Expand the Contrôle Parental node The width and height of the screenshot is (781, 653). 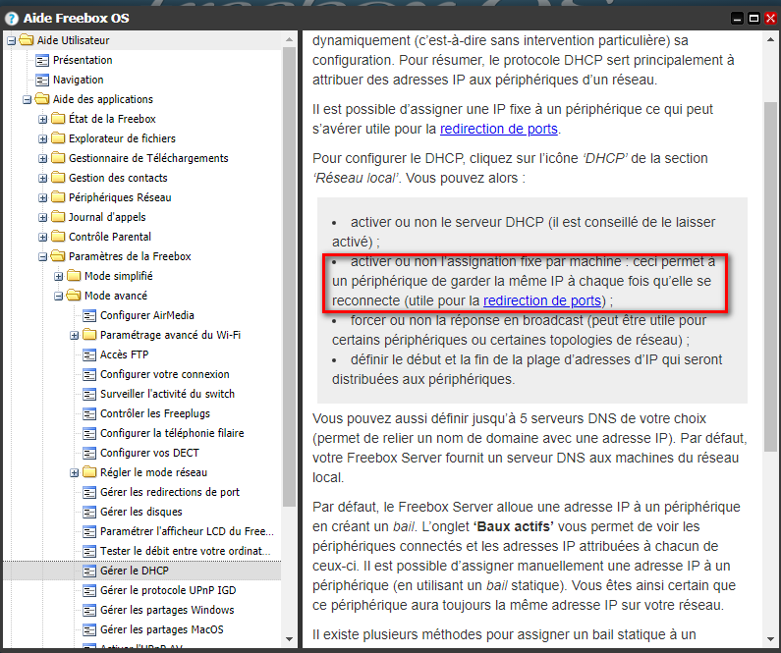43,238
